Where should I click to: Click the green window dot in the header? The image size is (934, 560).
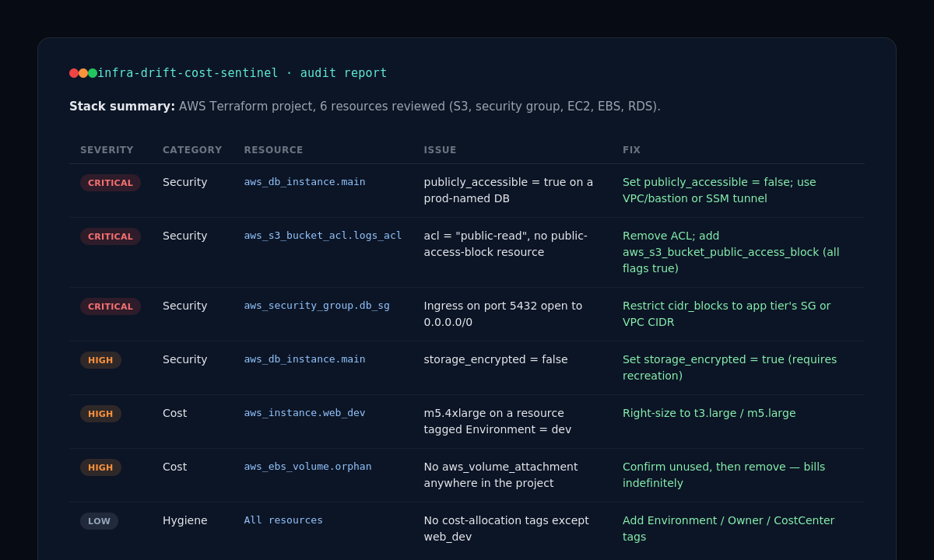(x=93, y=73)
